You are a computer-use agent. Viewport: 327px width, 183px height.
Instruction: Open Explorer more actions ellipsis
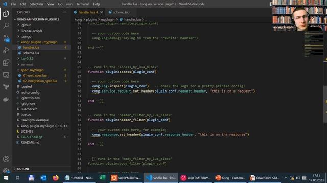tap(65, 12)
